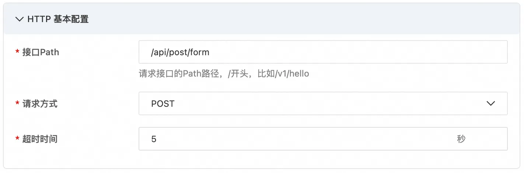
Task: Focus the 接口Path input field
Action: click(x=323, y=52)
